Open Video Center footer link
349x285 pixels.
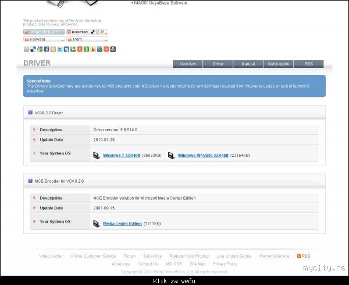pyautogui.click(x=51, y=256)
